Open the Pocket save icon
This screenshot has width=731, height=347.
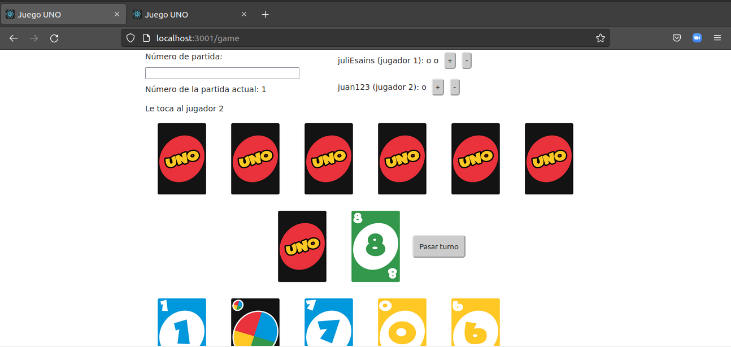coord(676,38)
